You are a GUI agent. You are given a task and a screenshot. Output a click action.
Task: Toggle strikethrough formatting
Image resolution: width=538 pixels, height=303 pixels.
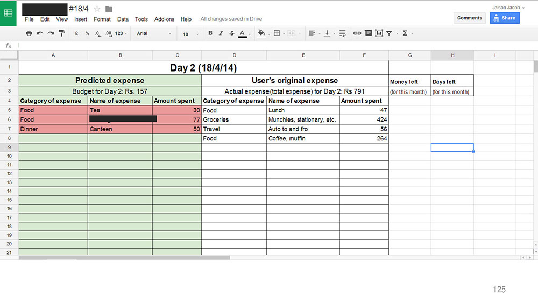click(x=231, y=33)
